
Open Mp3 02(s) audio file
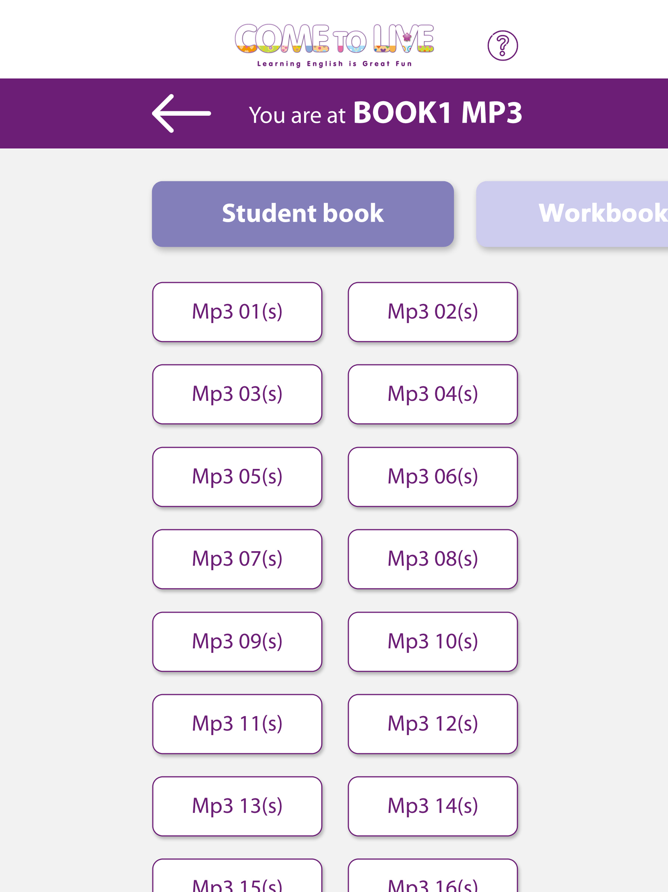pos(433,312)
